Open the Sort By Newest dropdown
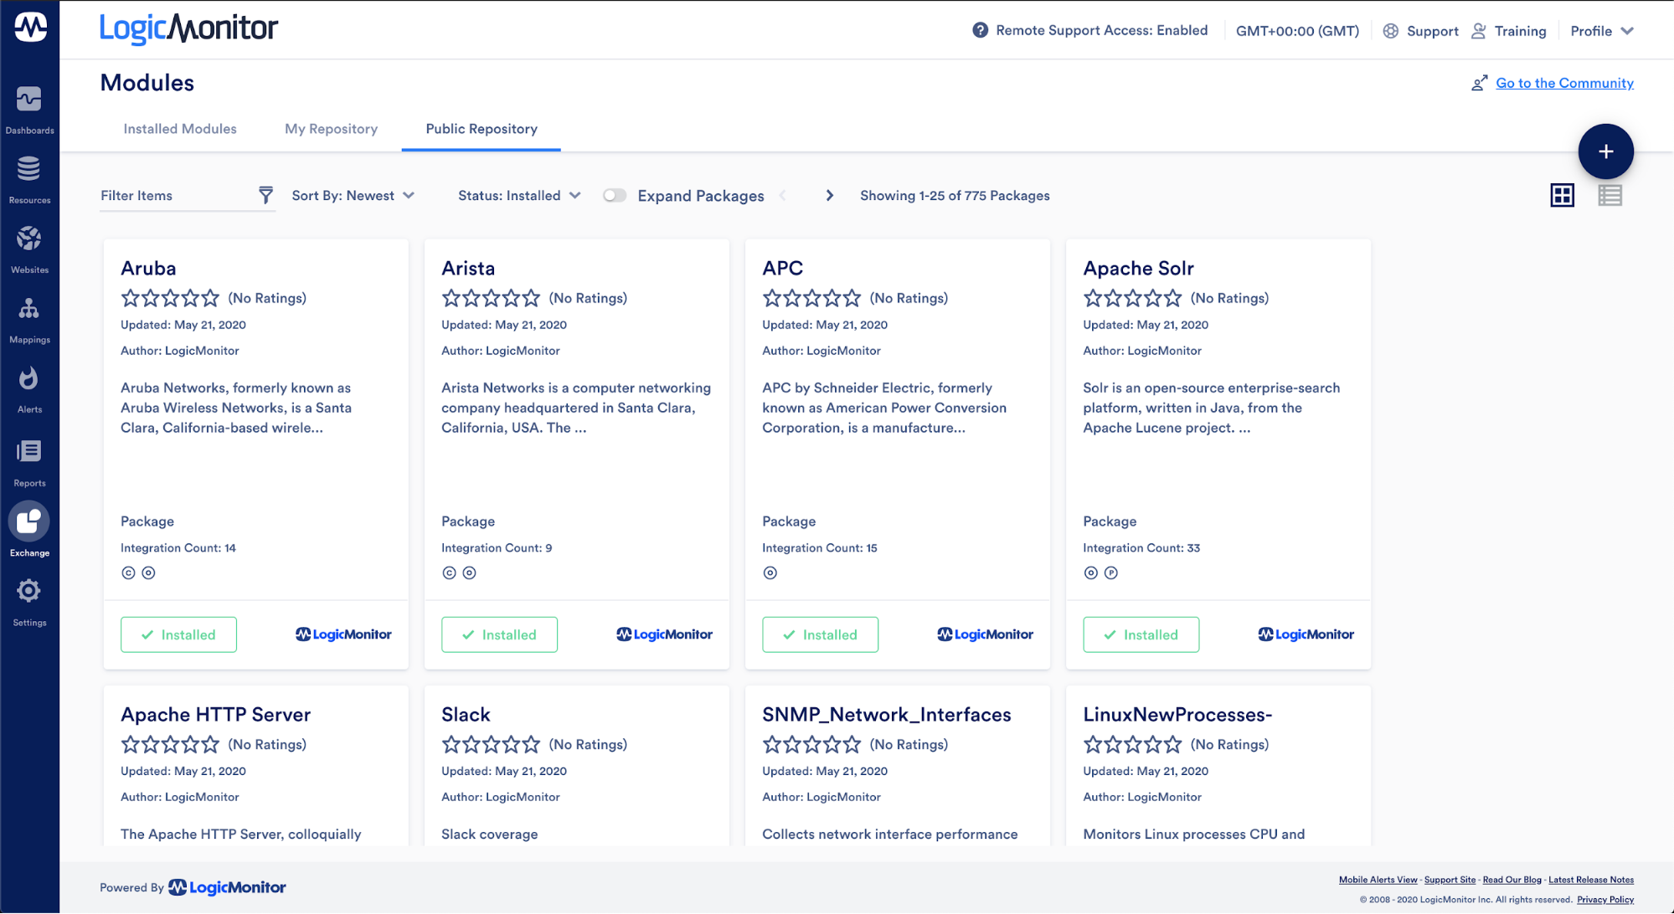The height and width of the screenshot is (914, 1674). click(353, 195)
